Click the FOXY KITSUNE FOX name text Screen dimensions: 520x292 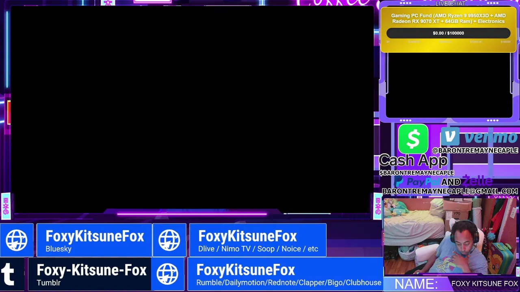coord(485,283)
